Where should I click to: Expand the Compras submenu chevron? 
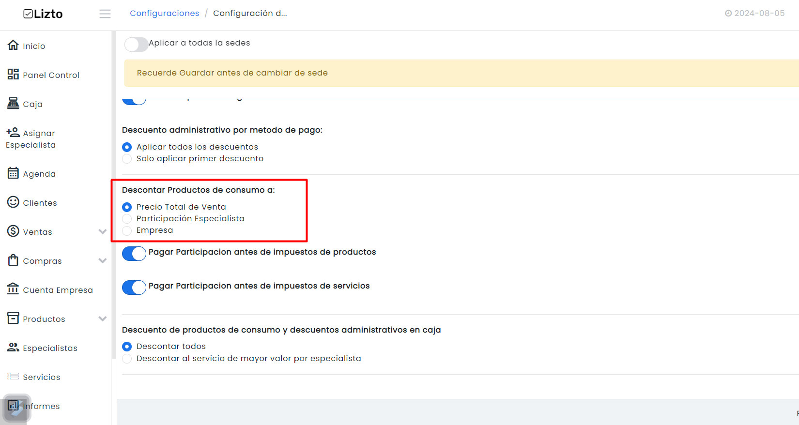click(102, 260)
